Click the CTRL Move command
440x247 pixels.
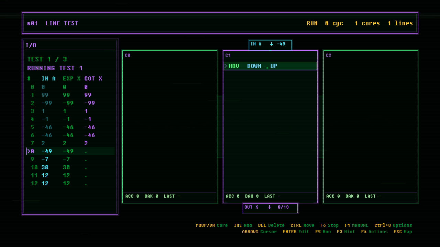coord(302,225)
